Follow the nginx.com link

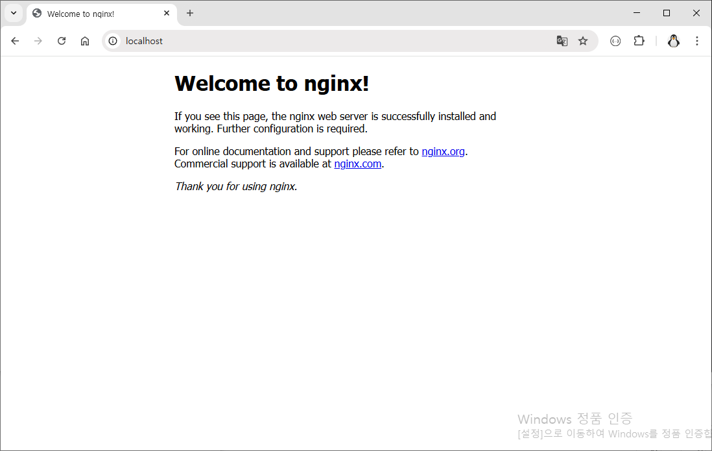[x=358, y=164]
